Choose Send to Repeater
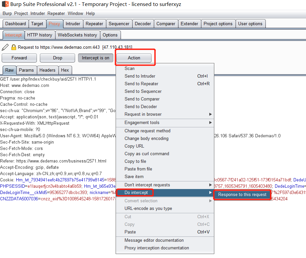 165,84
